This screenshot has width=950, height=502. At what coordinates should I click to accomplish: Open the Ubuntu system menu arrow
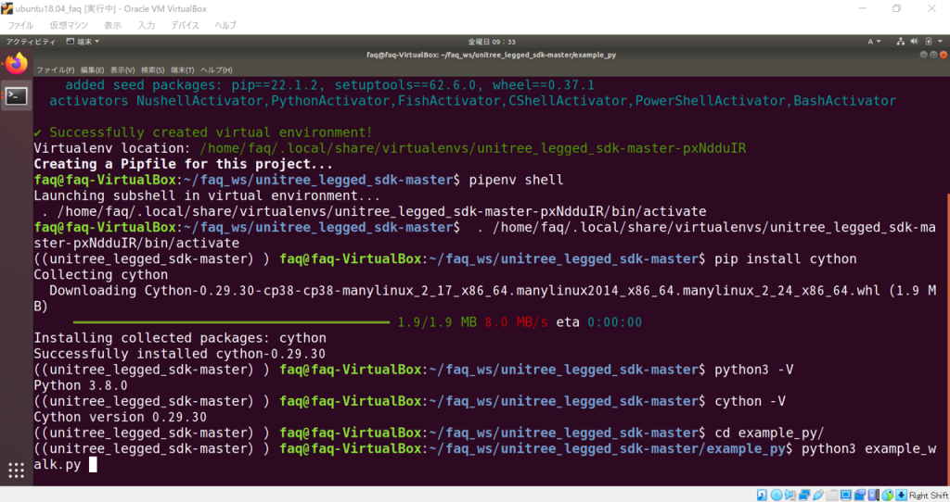click(941, 41)
